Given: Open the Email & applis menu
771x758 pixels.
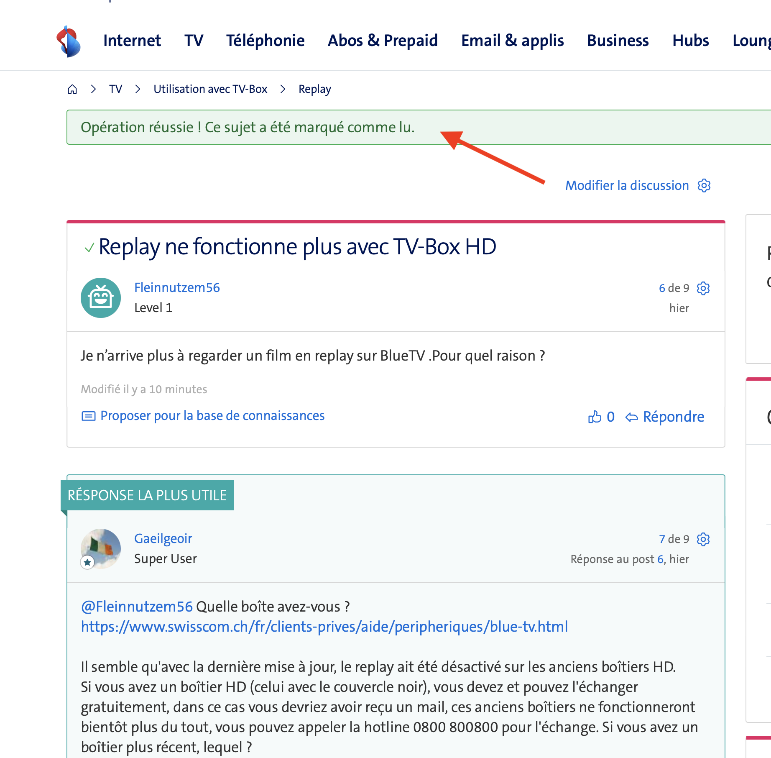Looking at the screenshot, I should click(x=512, y=41).
